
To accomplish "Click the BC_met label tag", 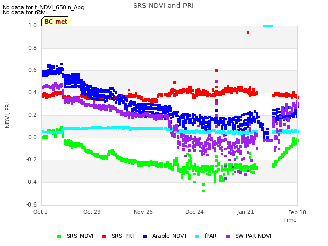I will point(56,22).
